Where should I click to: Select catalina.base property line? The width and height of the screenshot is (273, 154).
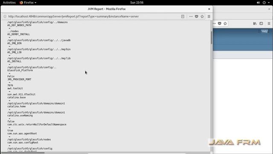pyautogui.click(x=17, y=98)
